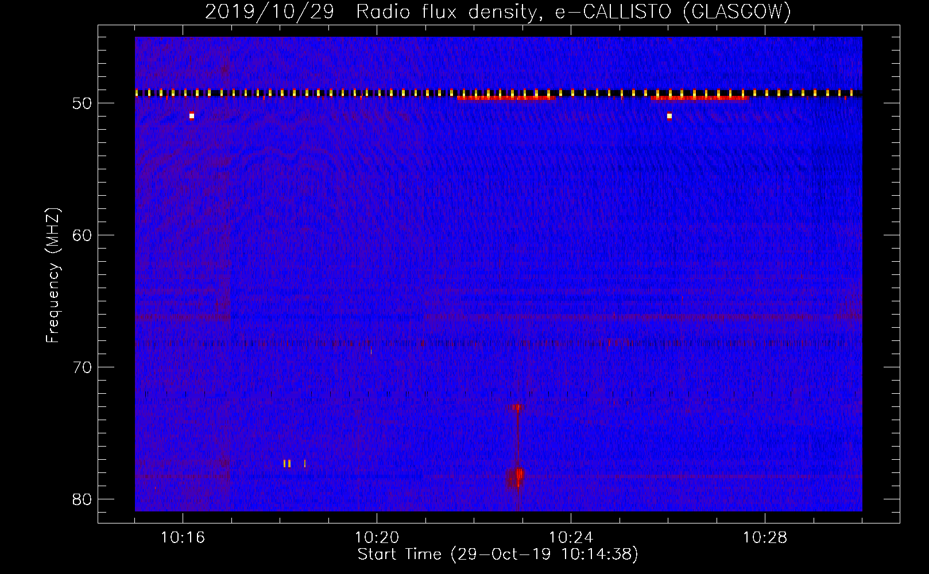Click the small red blob near 73 MHz

516,407
